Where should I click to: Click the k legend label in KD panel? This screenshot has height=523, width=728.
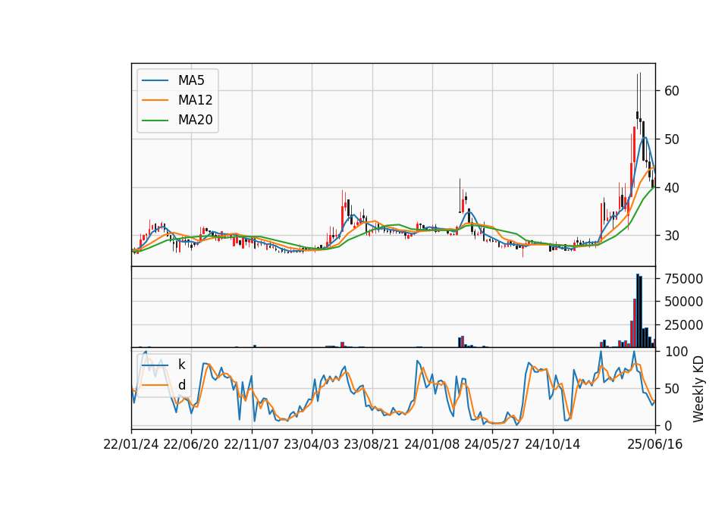coord(181,365)
